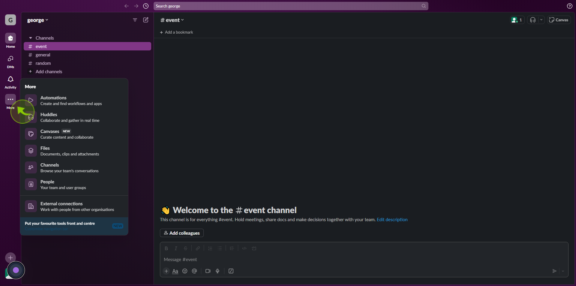Click the create new plus button at bottom left
Image resolution: width=576 pixels, height=286 pixels.
coord(10,258)
